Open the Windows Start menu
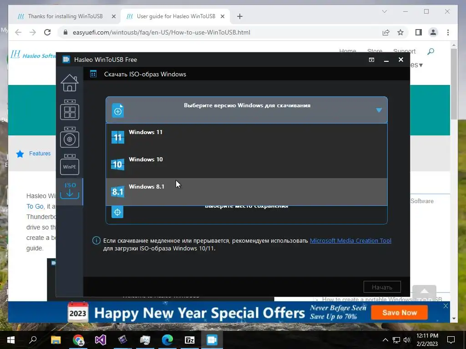 pos(11,340)
